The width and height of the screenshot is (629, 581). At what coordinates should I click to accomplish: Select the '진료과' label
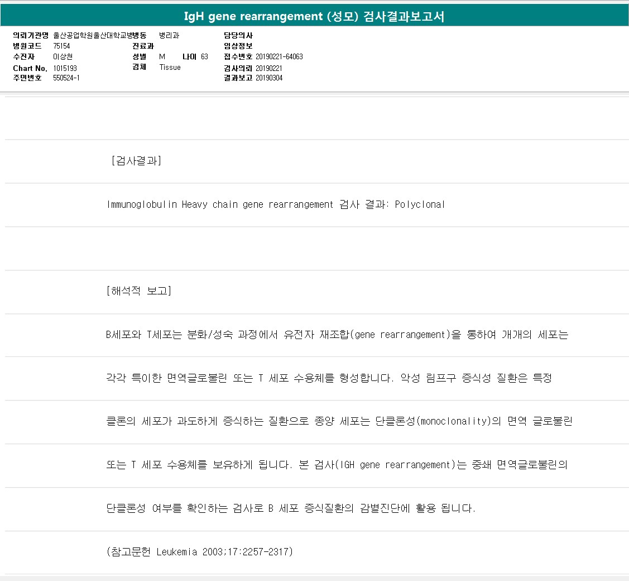coord(143,46)
